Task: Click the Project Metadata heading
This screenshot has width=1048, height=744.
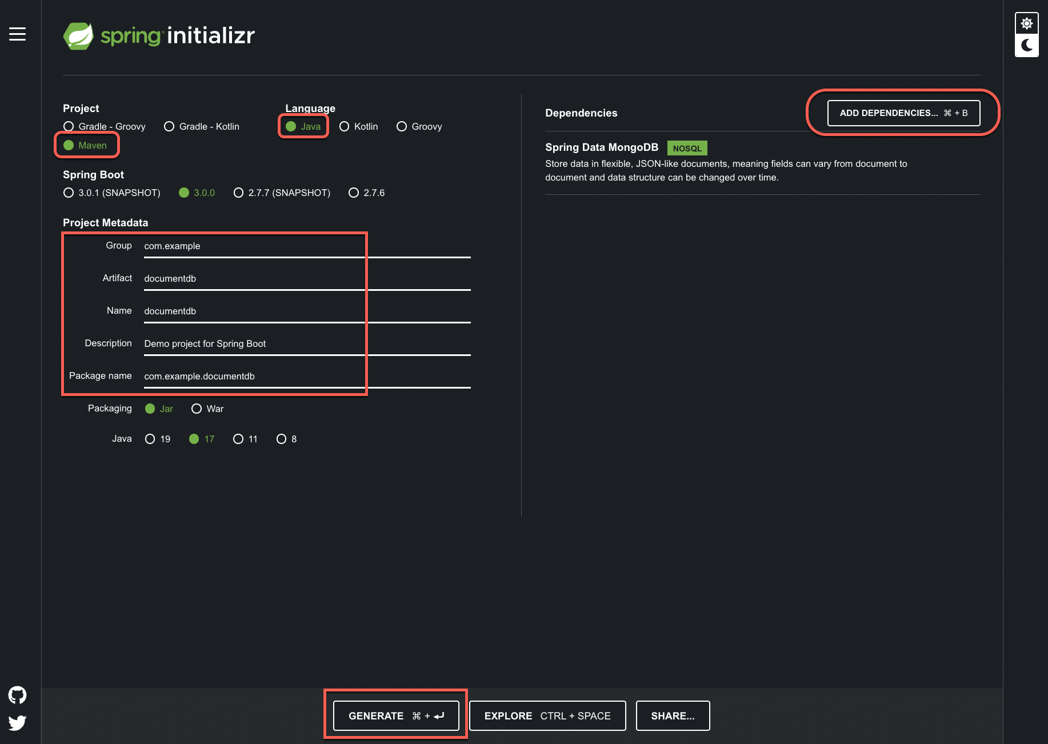Action: coord(105,223)
